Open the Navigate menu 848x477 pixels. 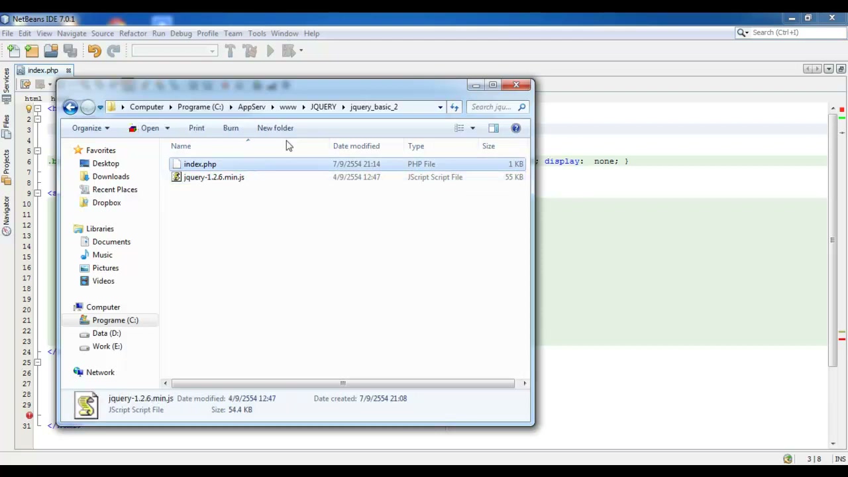pos(72,33)
